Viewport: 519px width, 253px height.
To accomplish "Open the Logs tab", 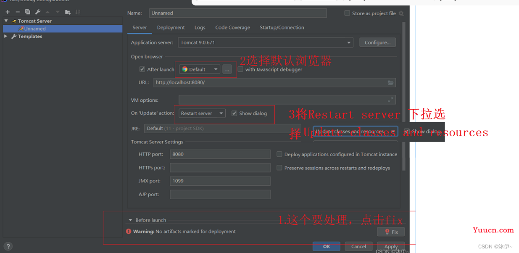I will (200, 28).
